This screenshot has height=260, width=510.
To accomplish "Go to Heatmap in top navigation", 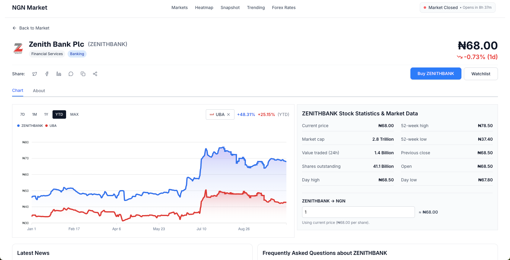I will (x=204, y=8).
